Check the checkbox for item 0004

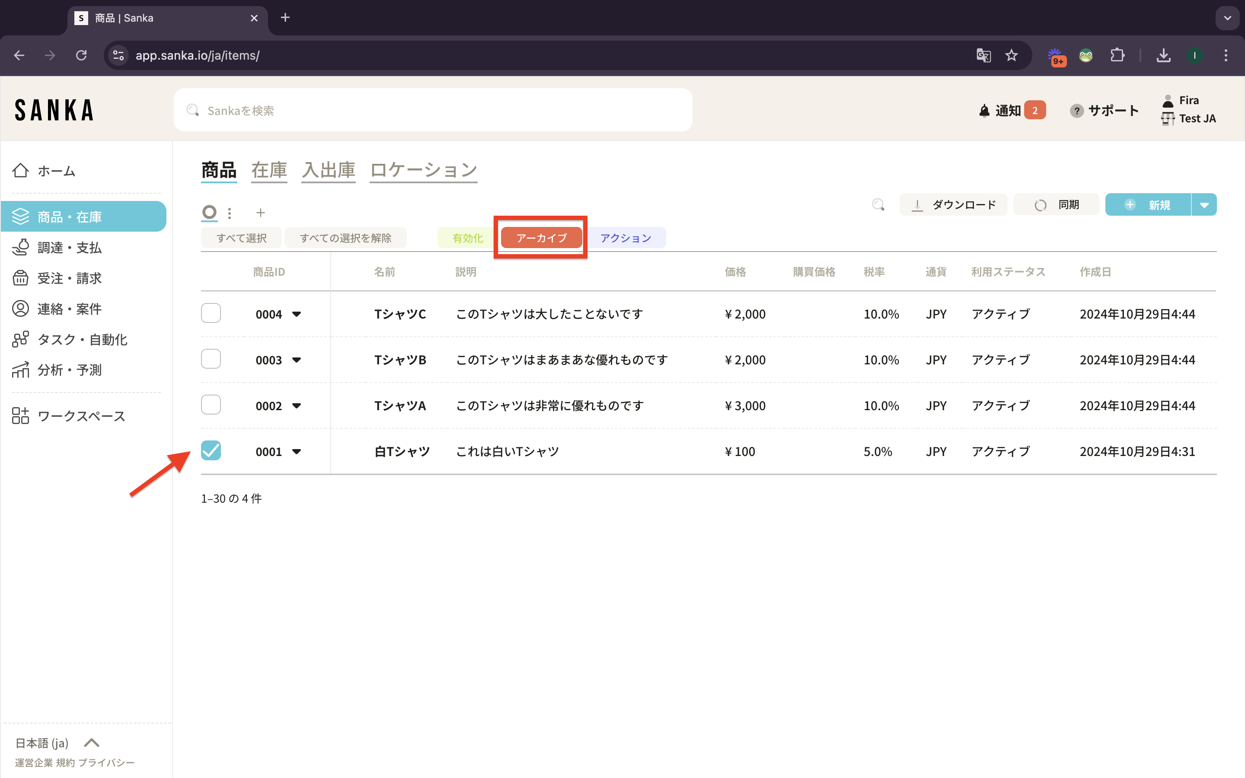pos(211,313)
